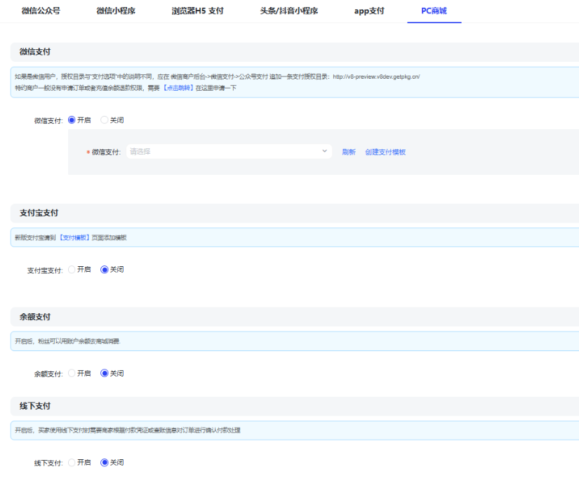Screen dimensions: 579x493
Task: Click the 刷新 link
Action: point(349,152)
